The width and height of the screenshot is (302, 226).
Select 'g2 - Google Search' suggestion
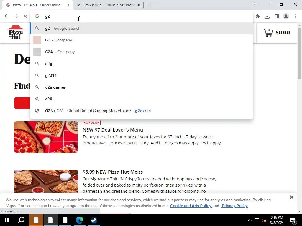coord(142,28)
